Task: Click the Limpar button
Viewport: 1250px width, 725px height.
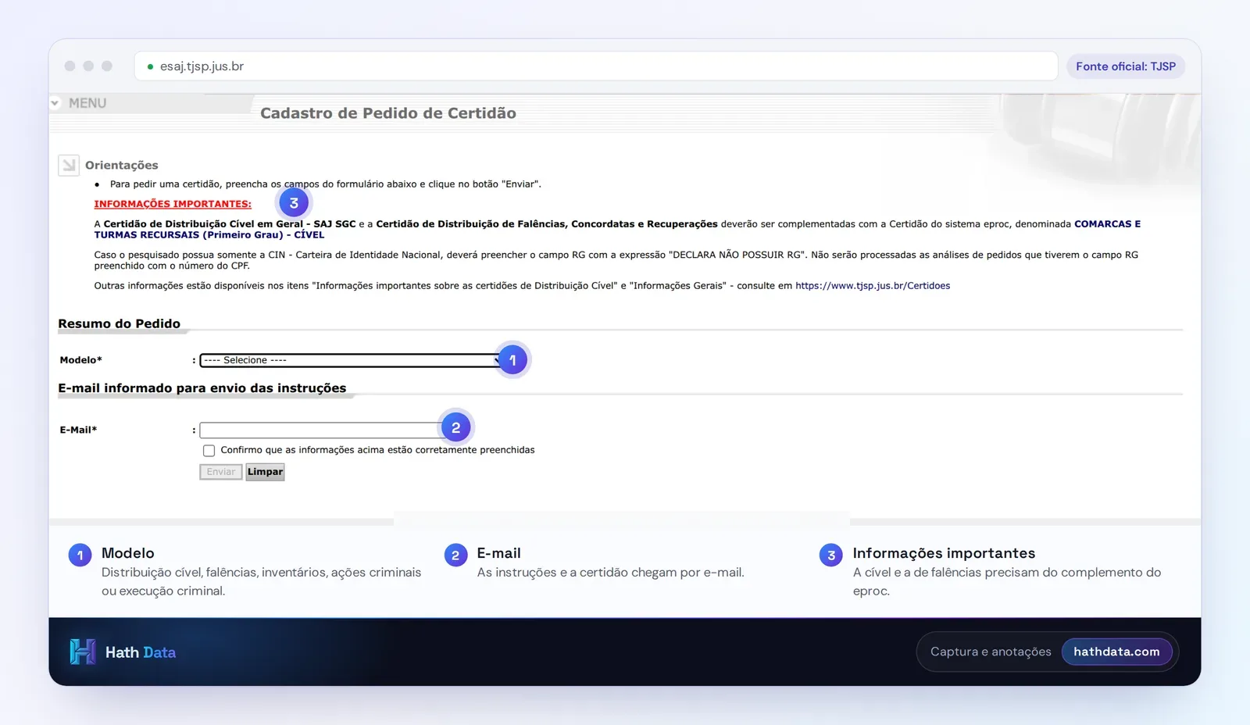Action: 265,472
